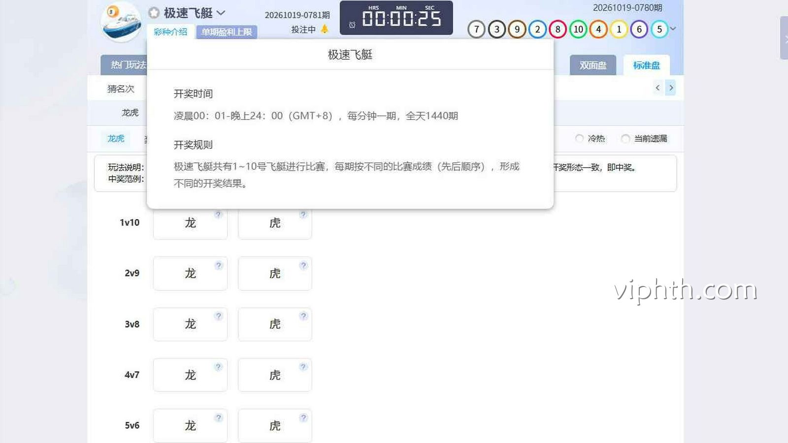The width and height of the screenshot is (788, 443).
Task: Click result ball number 9
Action: click(x=517, y=29)
